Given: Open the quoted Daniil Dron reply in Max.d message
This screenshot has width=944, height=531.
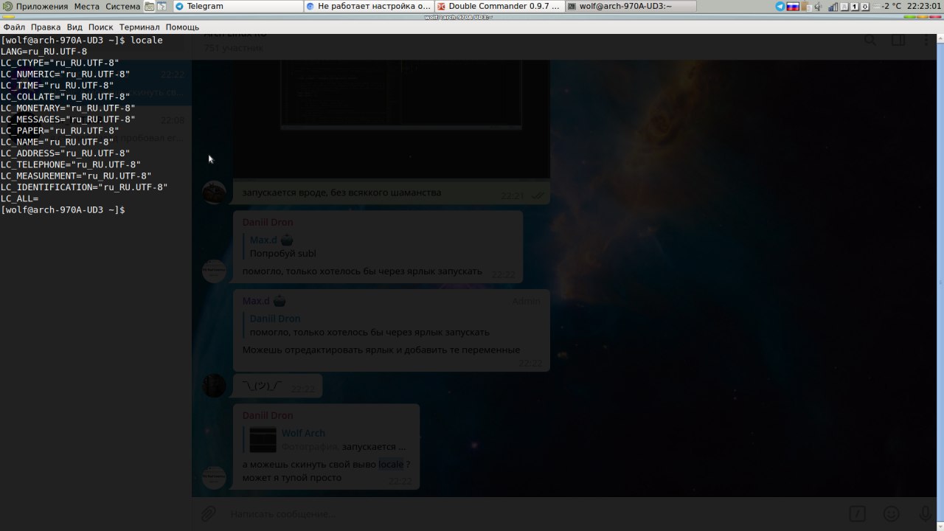Looking at the screenshot, I should [x=369, y=325].
